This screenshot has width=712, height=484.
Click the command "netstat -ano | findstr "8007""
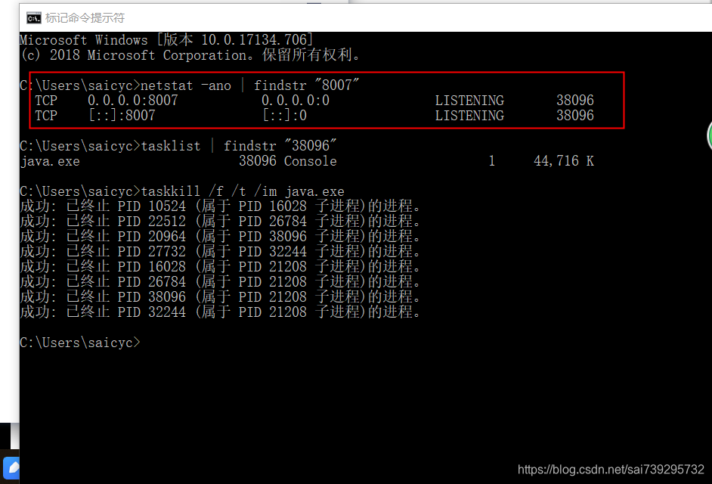coord(249,85)
